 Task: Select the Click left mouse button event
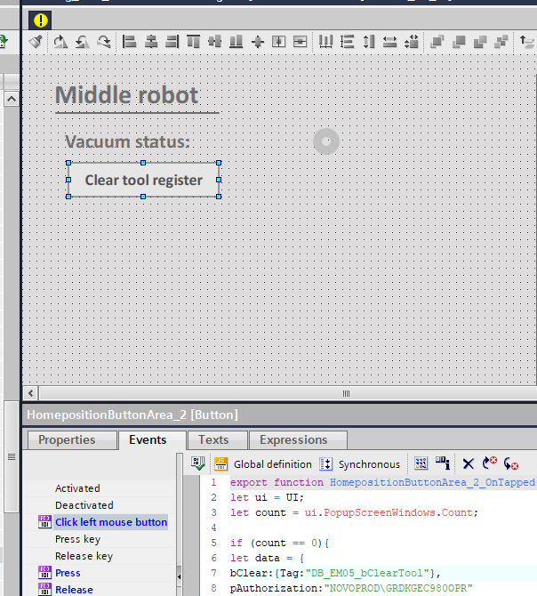coord(111,522)
